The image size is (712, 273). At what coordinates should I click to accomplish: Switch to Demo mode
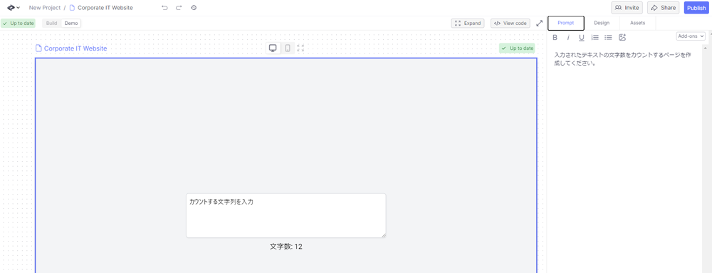[x=71, y=24]
